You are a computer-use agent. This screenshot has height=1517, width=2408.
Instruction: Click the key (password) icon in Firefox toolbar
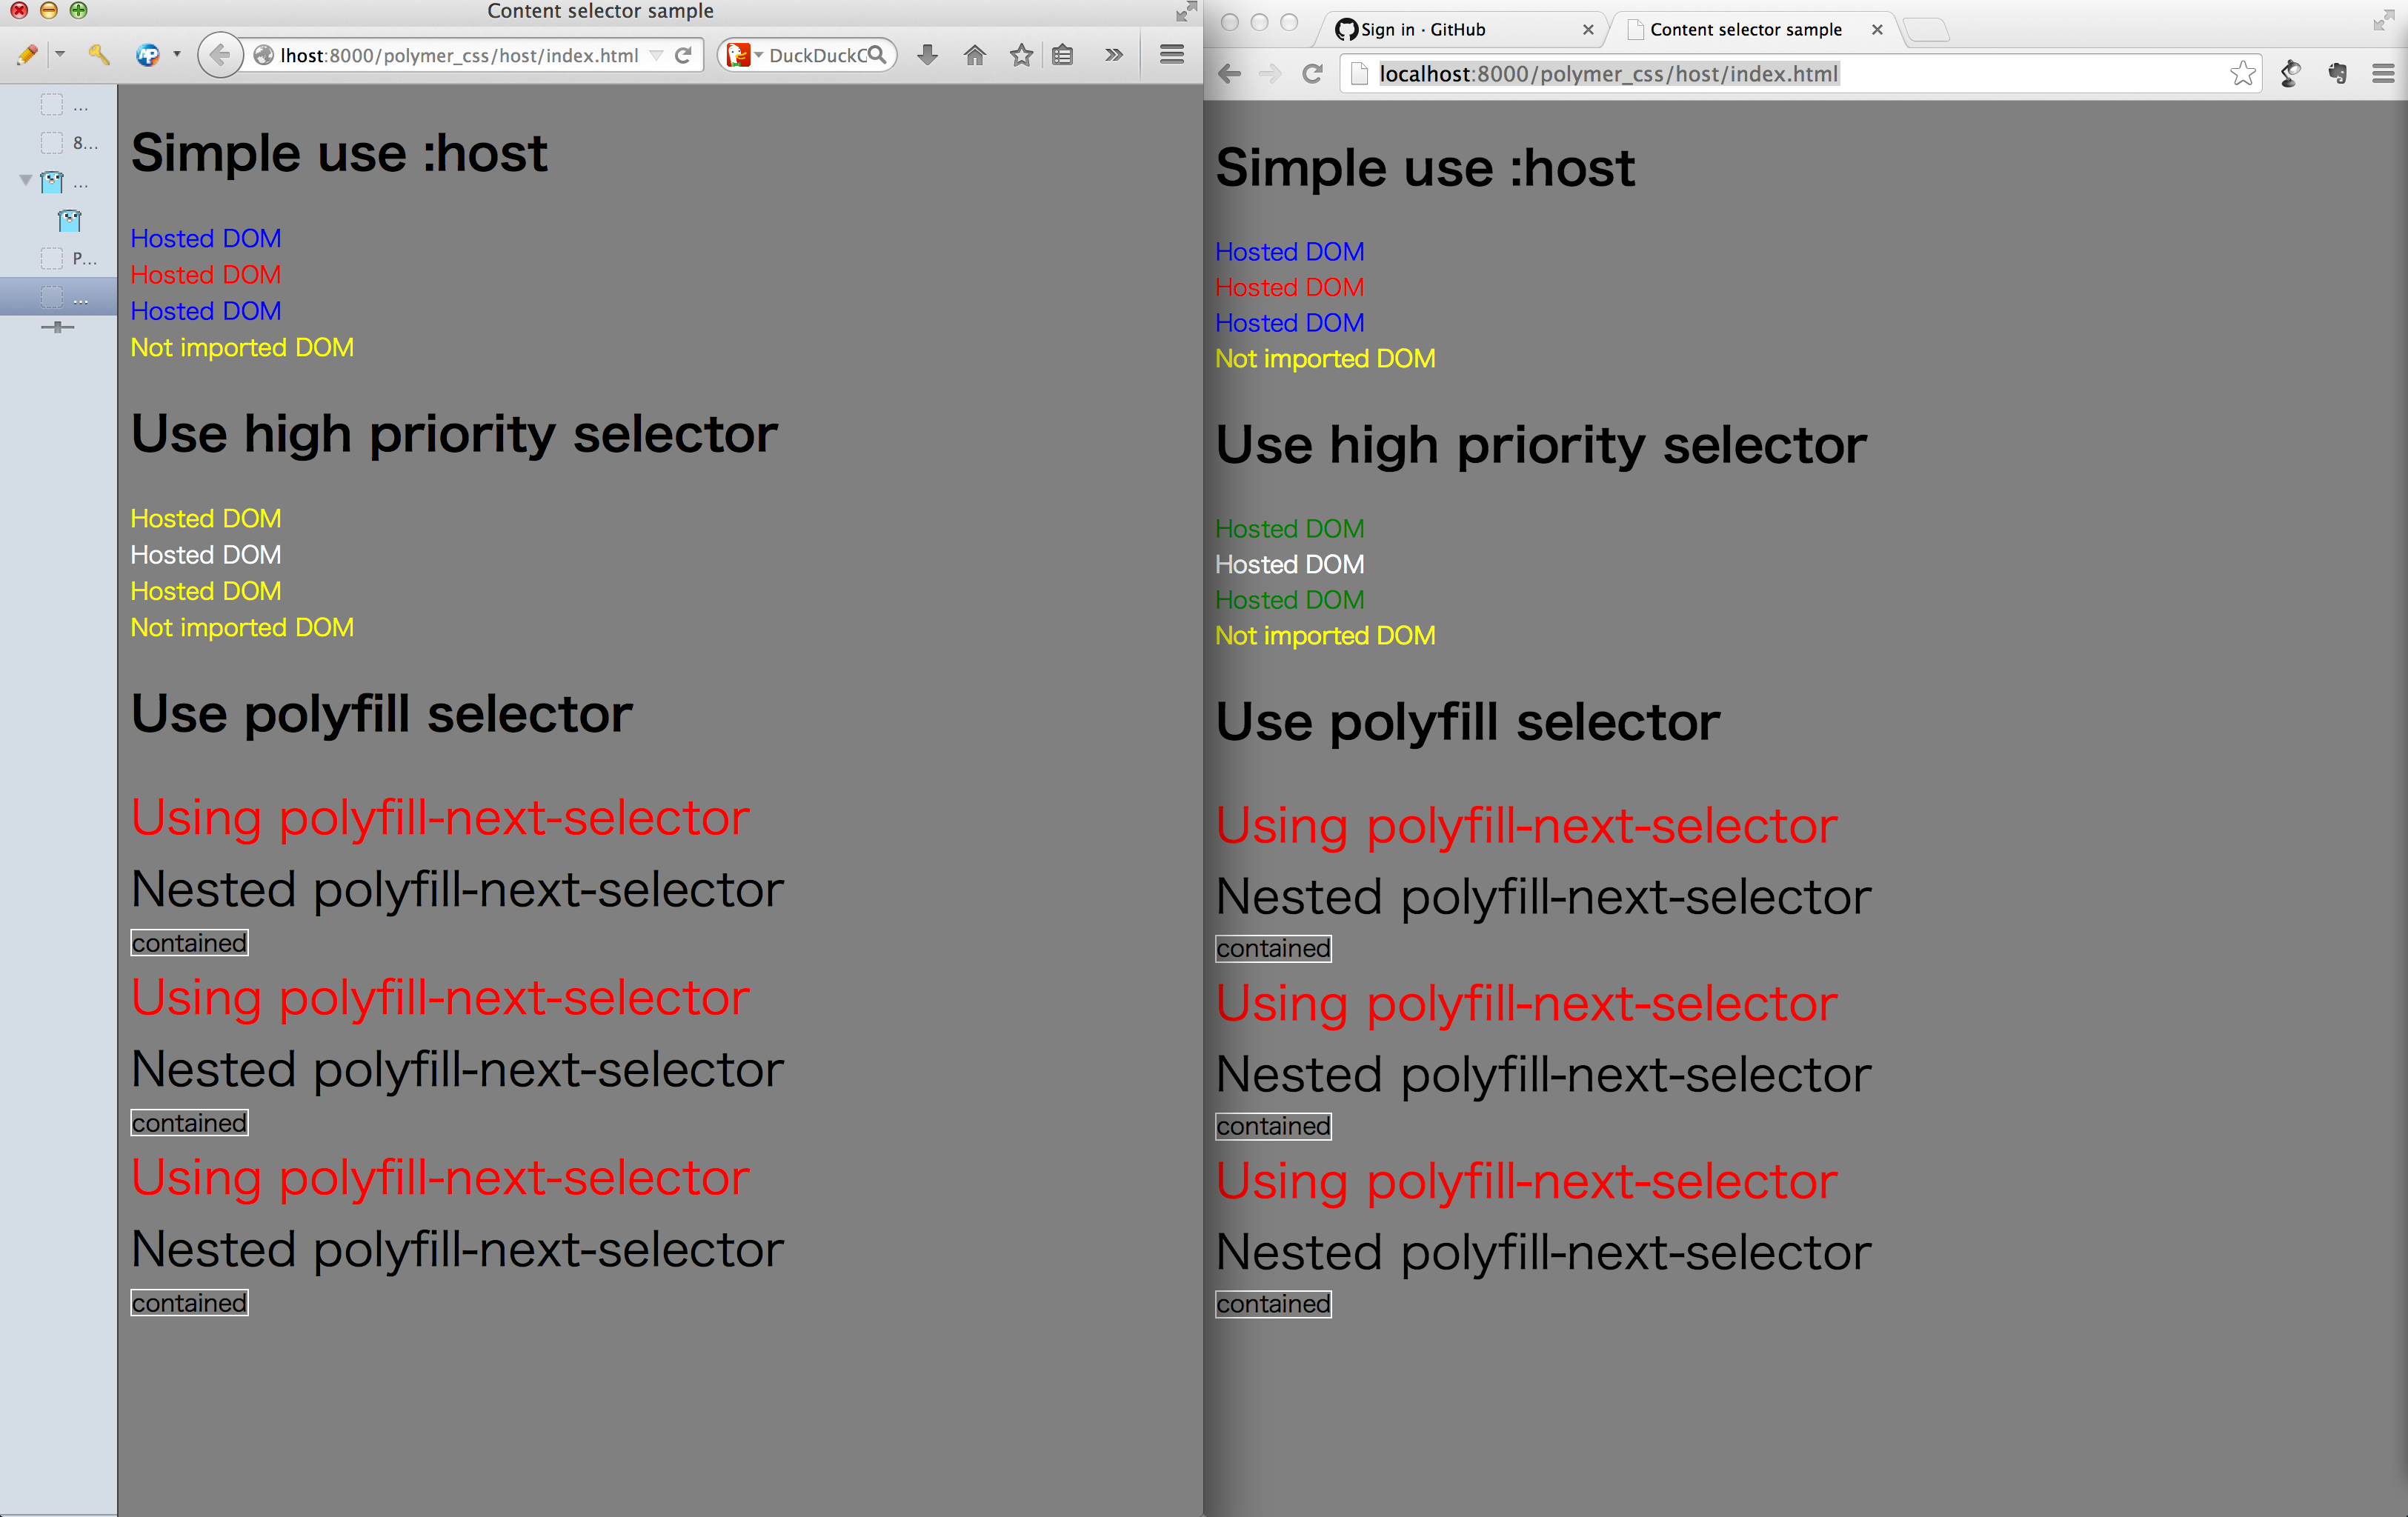point(98,55)
